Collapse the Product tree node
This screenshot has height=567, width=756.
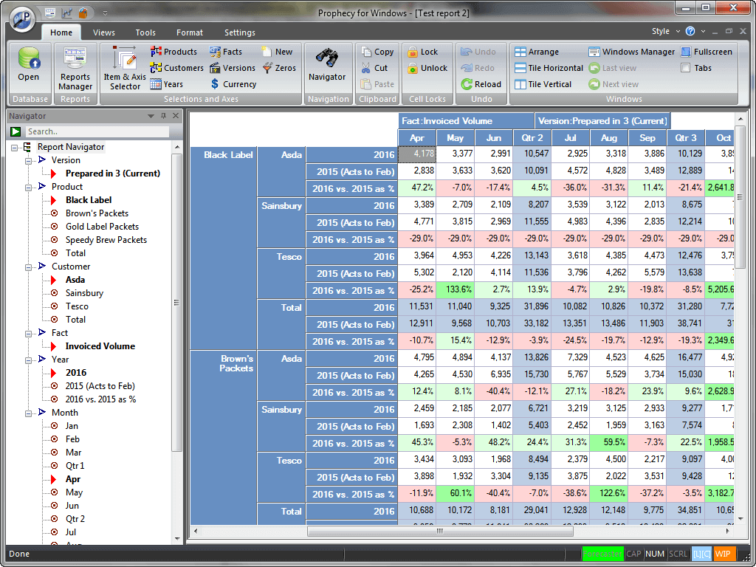pos(29,187)
